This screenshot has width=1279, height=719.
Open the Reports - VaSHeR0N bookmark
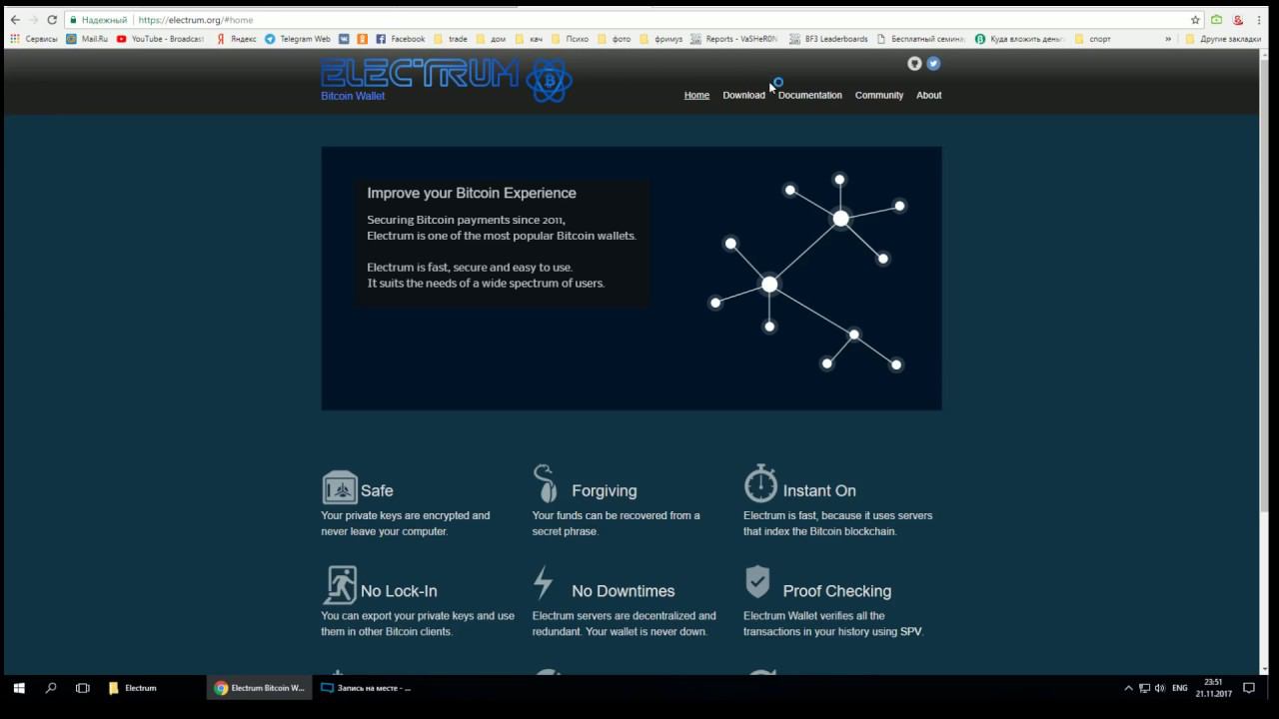click(734, 39)
